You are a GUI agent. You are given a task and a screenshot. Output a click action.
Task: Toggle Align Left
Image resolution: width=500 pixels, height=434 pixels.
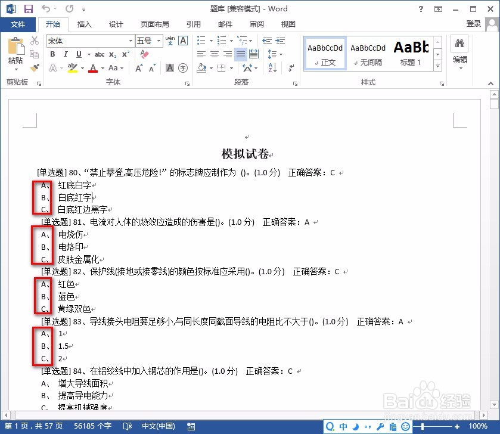[x=201, y=54]
